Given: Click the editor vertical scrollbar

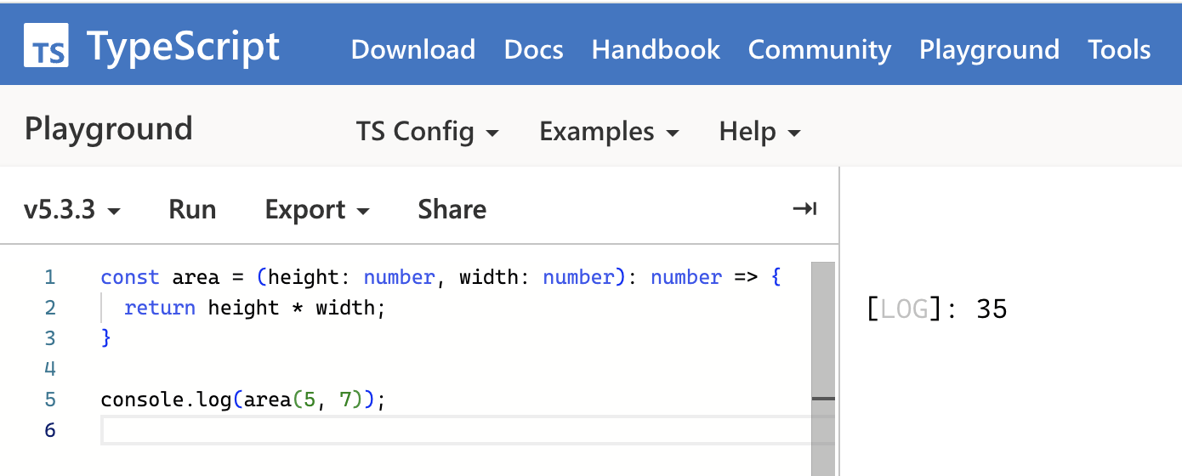Looking at the screenshot, I should (x=823, y=369).
